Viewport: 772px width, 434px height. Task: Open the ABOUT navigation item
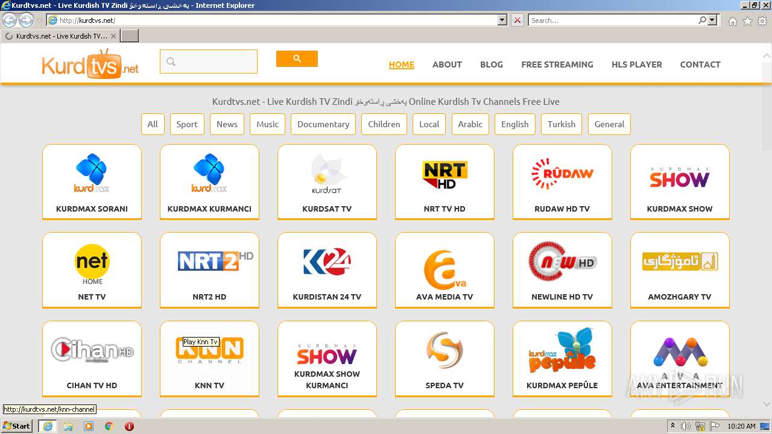(447, 64)
